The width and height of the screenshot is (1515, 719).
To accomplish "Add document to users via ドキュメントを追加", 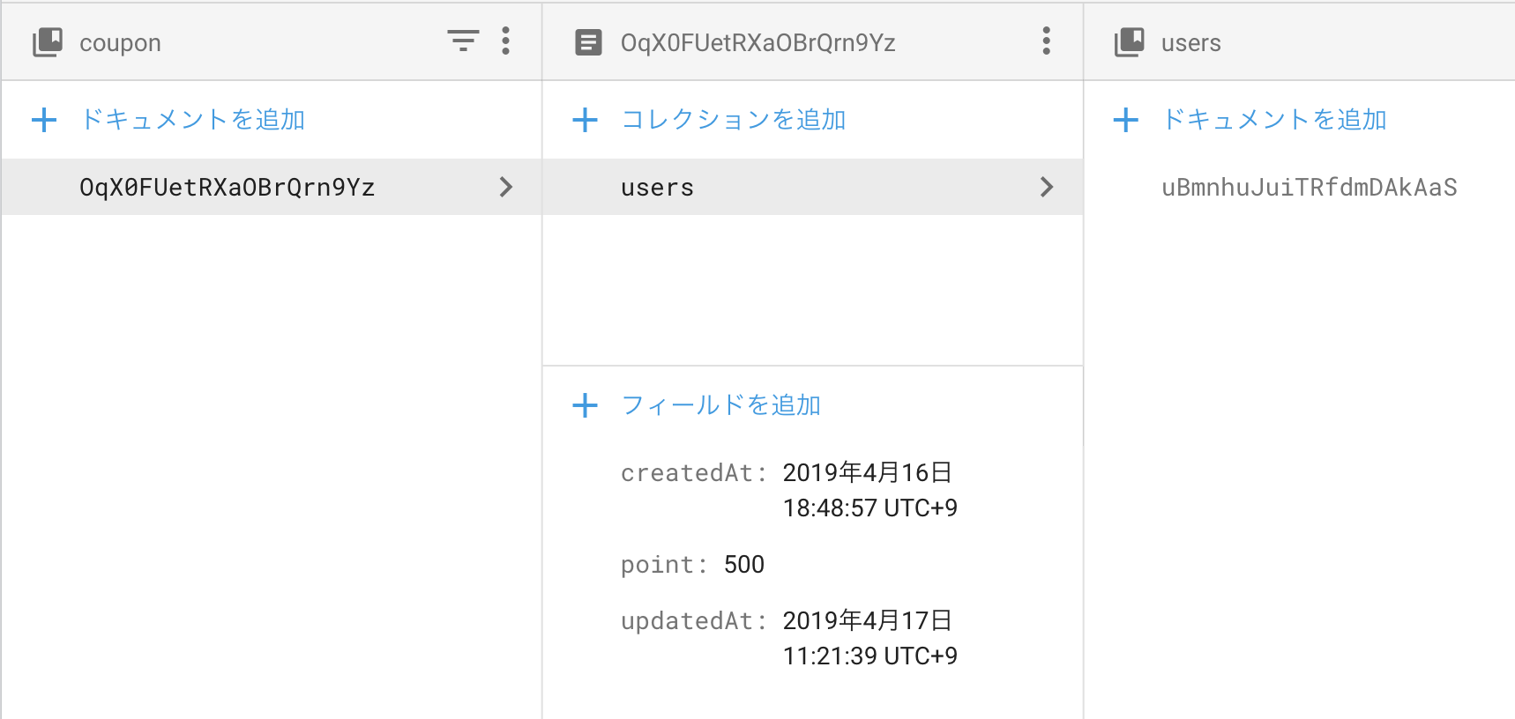I will (x=1274, y=120).
